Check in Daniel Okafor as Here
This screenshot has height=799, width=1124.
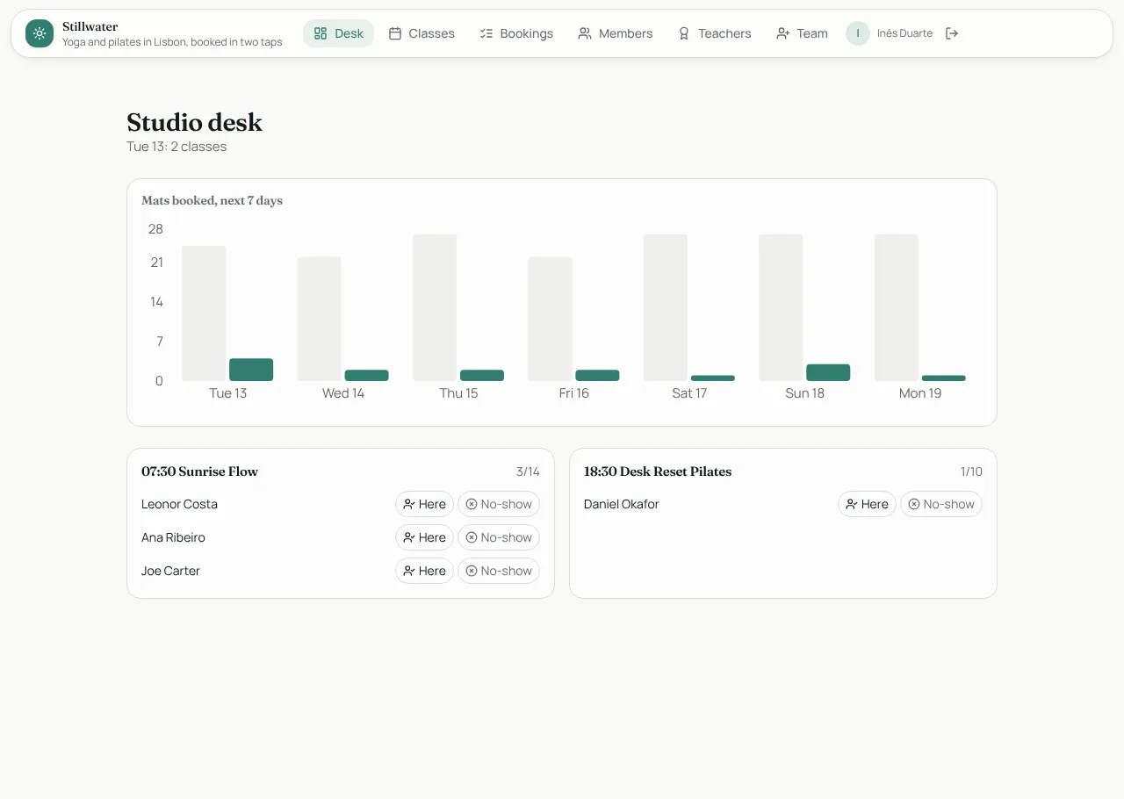pyautogui.click(x=867, y=504)
